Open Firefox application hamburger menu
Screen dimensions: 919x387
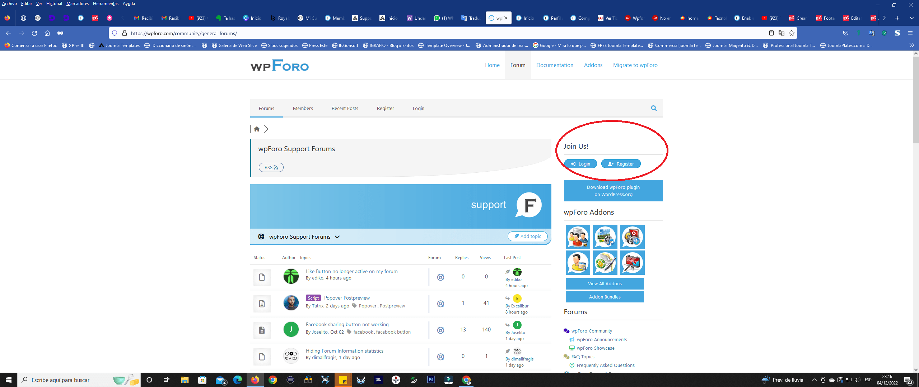click(x=910, y=33)
